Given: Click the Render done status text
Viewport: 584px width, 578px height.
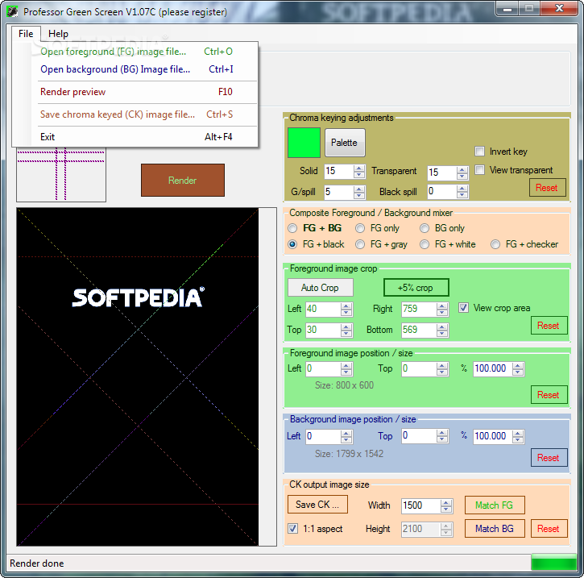Looking at the screenshot, I should 36,563.
